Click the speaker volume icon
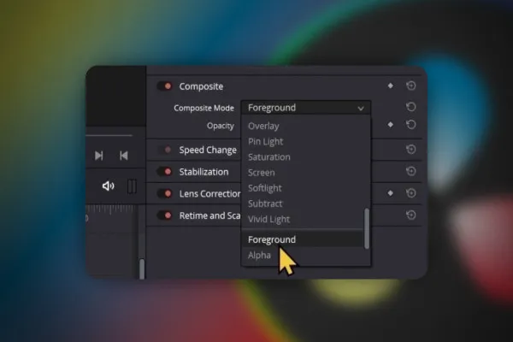The height and width of the screenshot is (342, 513). [109, 186]
